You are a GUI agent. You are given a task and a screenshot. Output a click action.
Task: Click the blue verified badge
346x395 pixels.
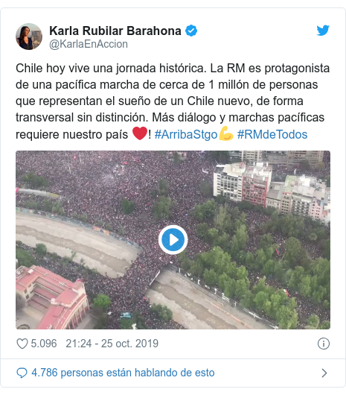(x=191, y=31)
